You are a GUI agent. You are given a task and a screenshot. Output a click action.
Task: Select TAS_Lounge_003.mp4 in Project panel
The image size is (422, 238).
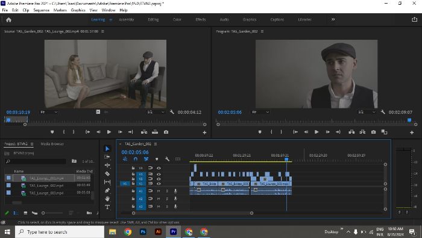(x=46, y=193)
